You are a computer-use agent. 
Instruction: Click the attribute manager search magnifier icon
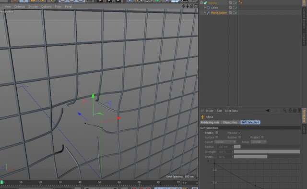coord(284,111)
